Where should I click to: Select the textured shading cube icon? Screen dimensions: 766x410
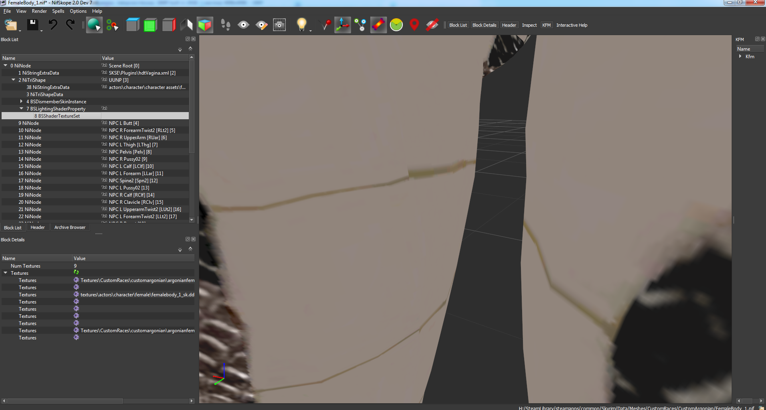click(205, 24)
